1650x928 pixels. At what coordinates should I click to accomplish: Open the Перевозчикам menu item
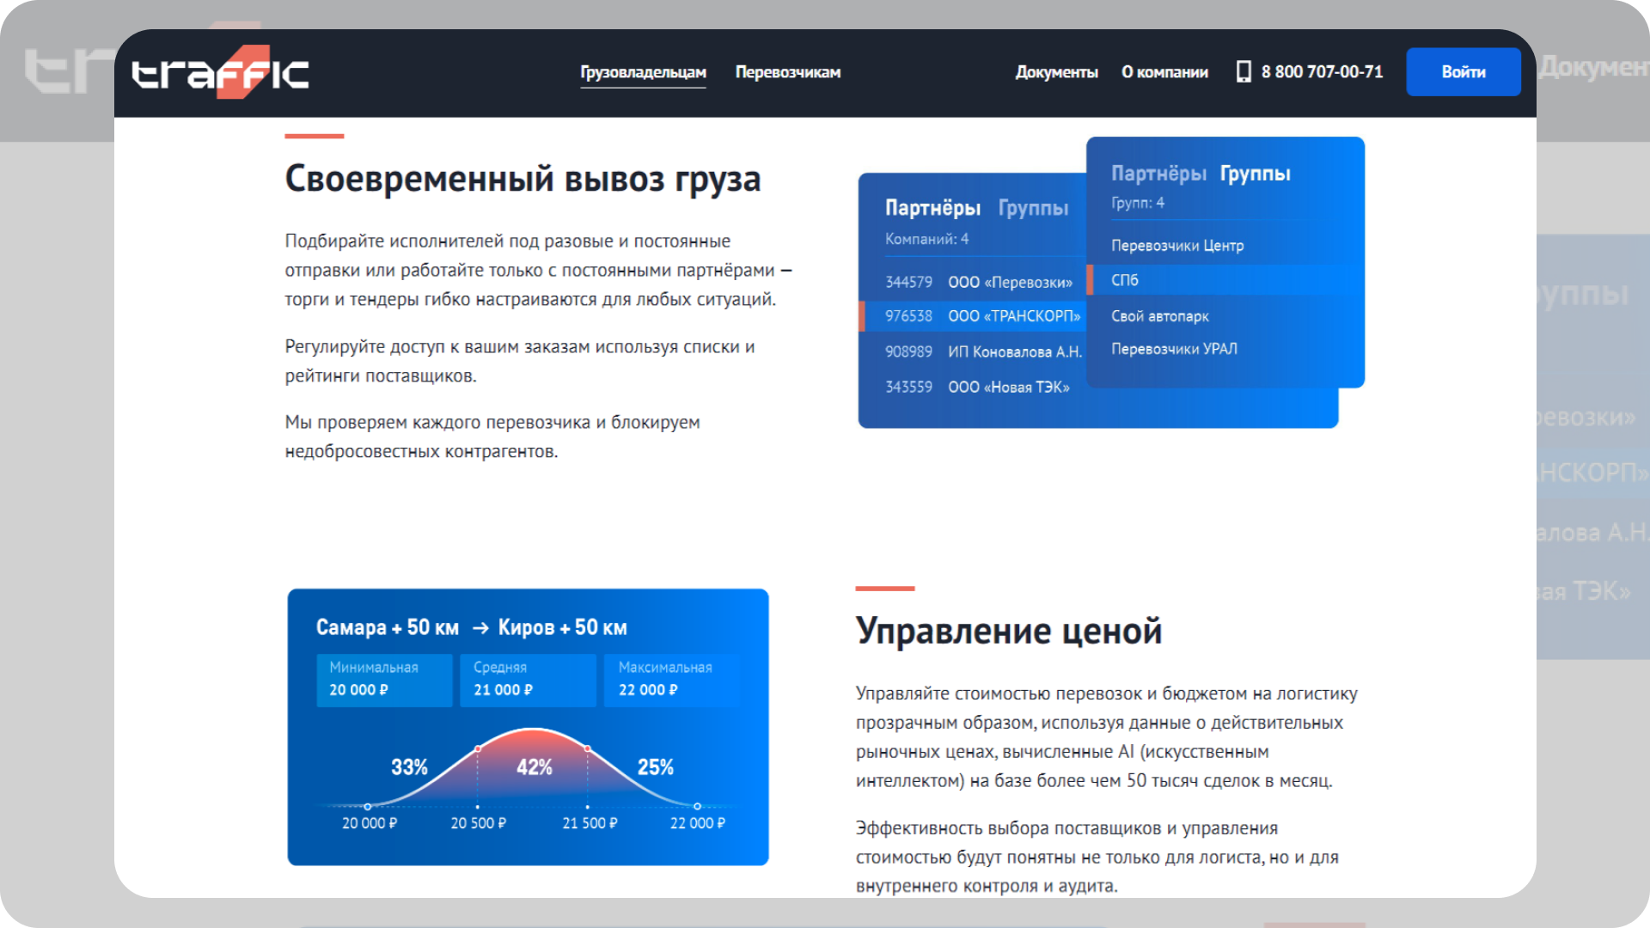tap(788, 72)
